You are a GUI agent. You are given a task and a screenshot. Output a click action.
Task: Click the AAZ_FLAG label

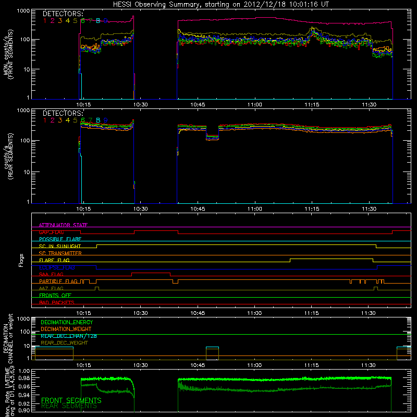tap(51, 288)
